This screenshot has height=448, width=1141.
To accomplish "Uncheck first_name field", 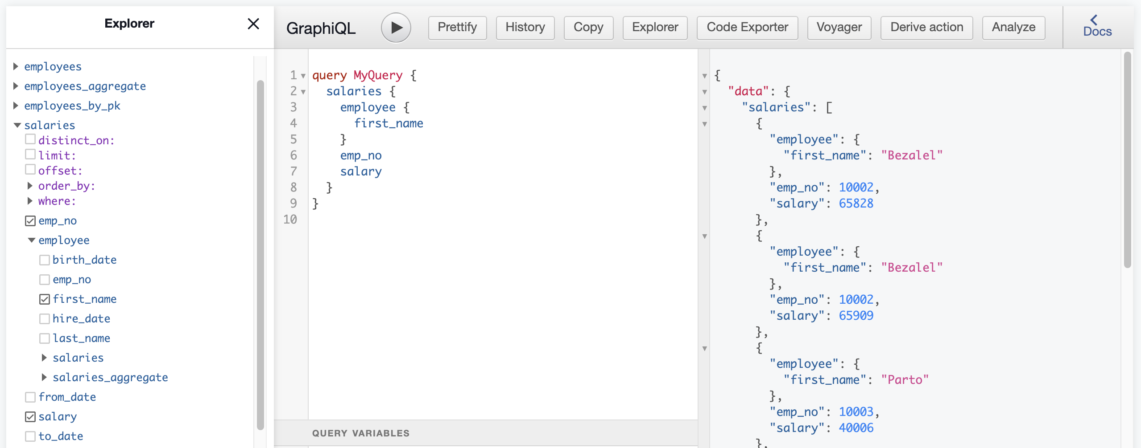I will (45, 299).
